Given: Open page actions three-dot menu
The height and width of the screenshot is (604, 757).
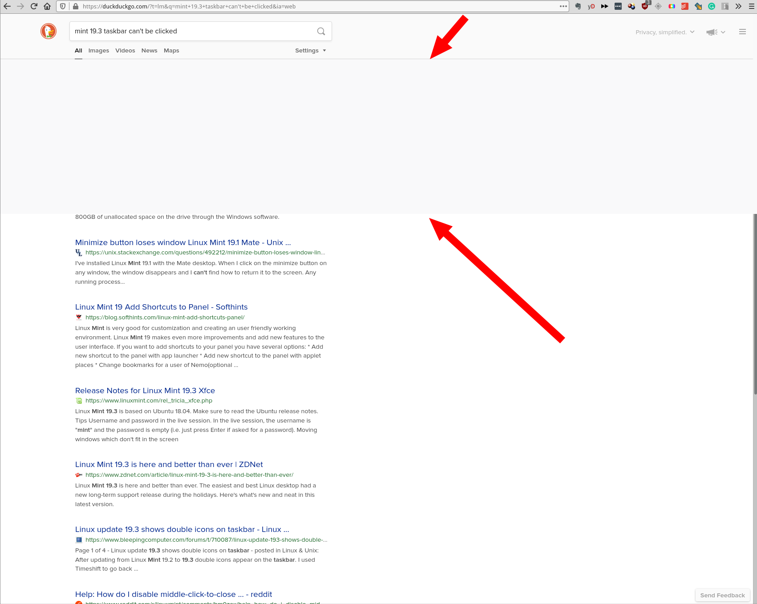Looking at the screenshot, I should 563,6.
